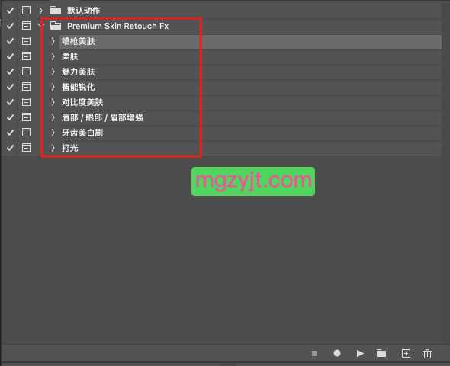This screenshot has height=366, width=450.
Task: Select the 唇部 / 眼部 / 眉部增强 action
Action: point(102,117)
